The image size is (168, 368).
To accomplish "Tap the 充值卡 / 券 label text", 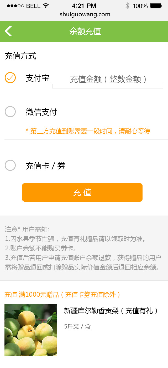I will 45,166.
